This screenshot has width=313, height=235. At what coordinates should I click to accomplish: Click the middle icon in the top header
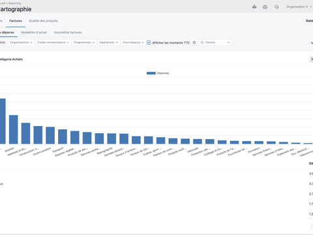265,7
